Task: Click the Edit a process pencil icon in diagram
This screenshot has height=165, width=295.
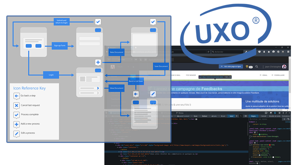Action: pos(153,94)
